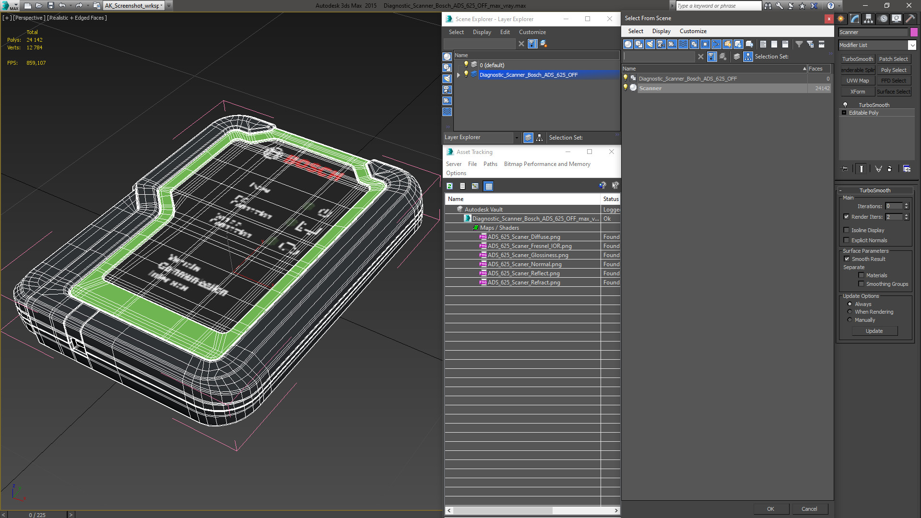
Task: Open the Display panel tab
Action: [x=896, y=19]
